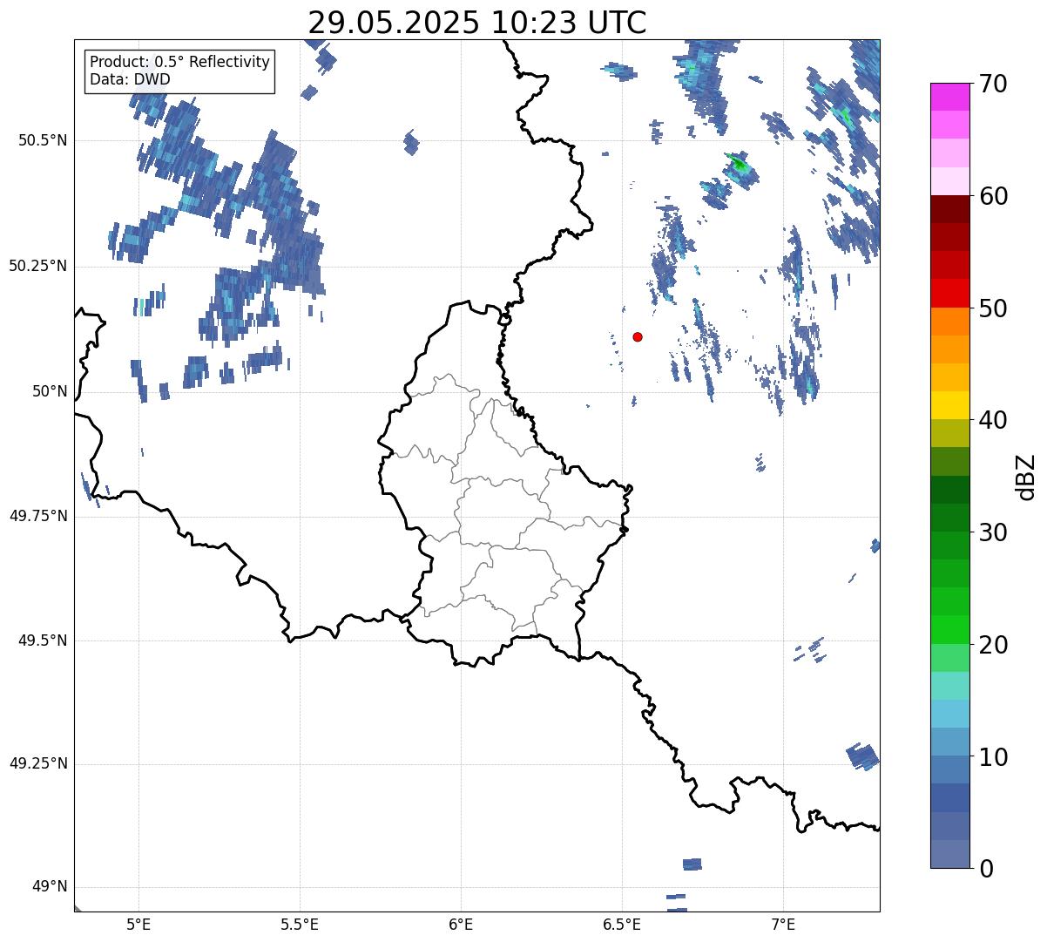
Task: Click the 6°E longitude label
Action: [461, 925]
